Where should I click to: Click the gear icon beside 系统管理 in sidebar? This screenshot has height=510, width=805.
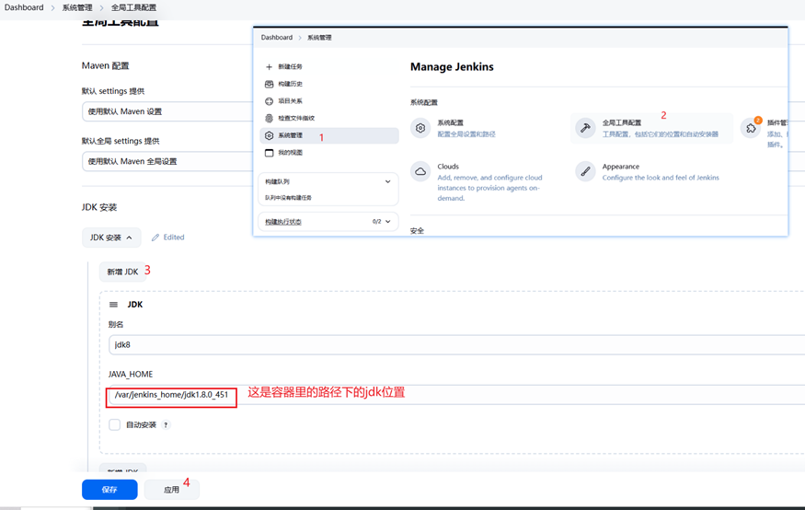tap(269, 135)
